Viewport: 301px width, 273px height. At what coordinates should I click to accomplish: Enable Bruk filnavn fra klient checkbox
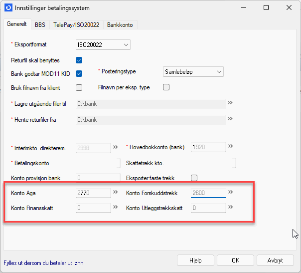click(x=79, y=87)
